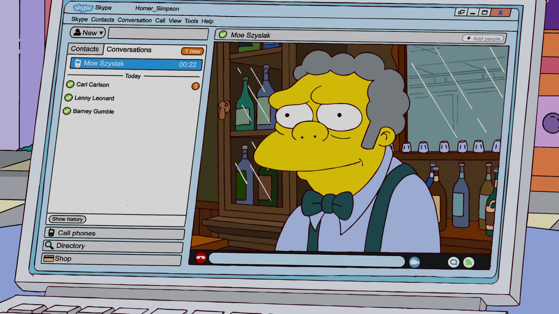Hang up with the red end-call button
Viewport: 559px width, 314px height.
point(201,258)
